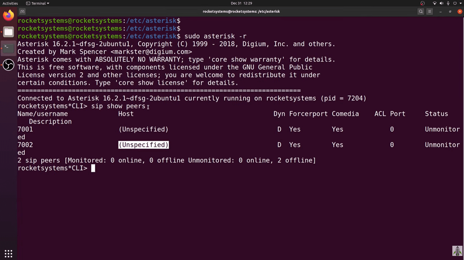The height and width of the screenshot is (260, 464).
Task: Click 'Connected to Asterisk' text
Action: click(x=58, y=98)
